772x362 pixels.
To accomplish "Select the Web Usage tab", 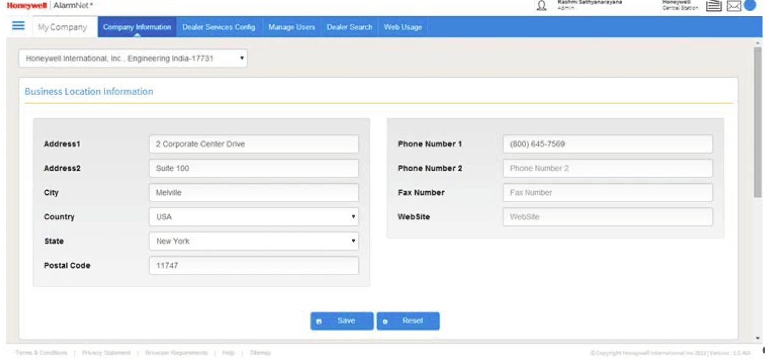I will pos(402,27).
